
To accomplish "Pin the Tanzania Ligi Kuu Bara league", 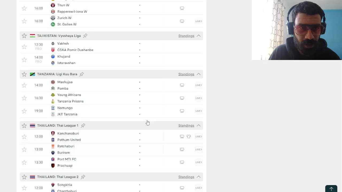I will (81, 74).
